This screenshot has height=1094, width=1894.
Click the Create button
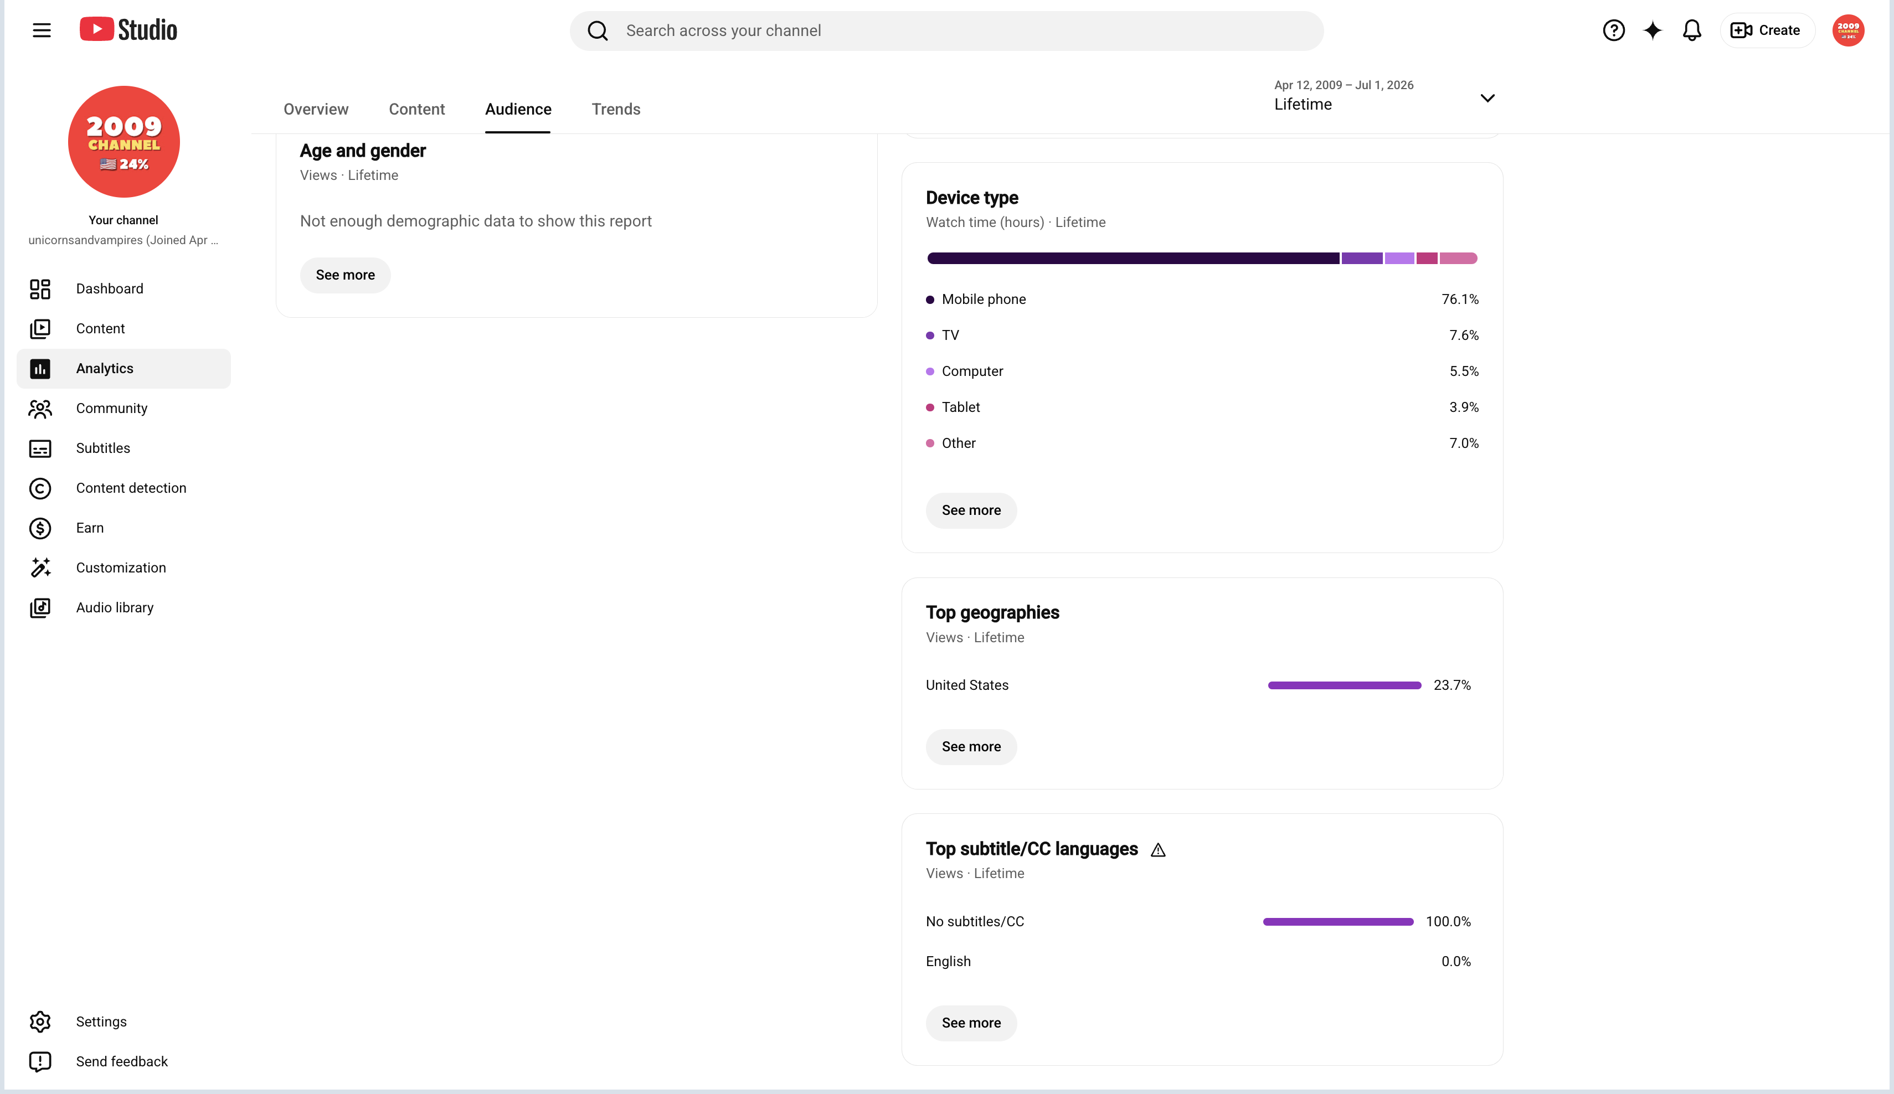click(1767, 30)
